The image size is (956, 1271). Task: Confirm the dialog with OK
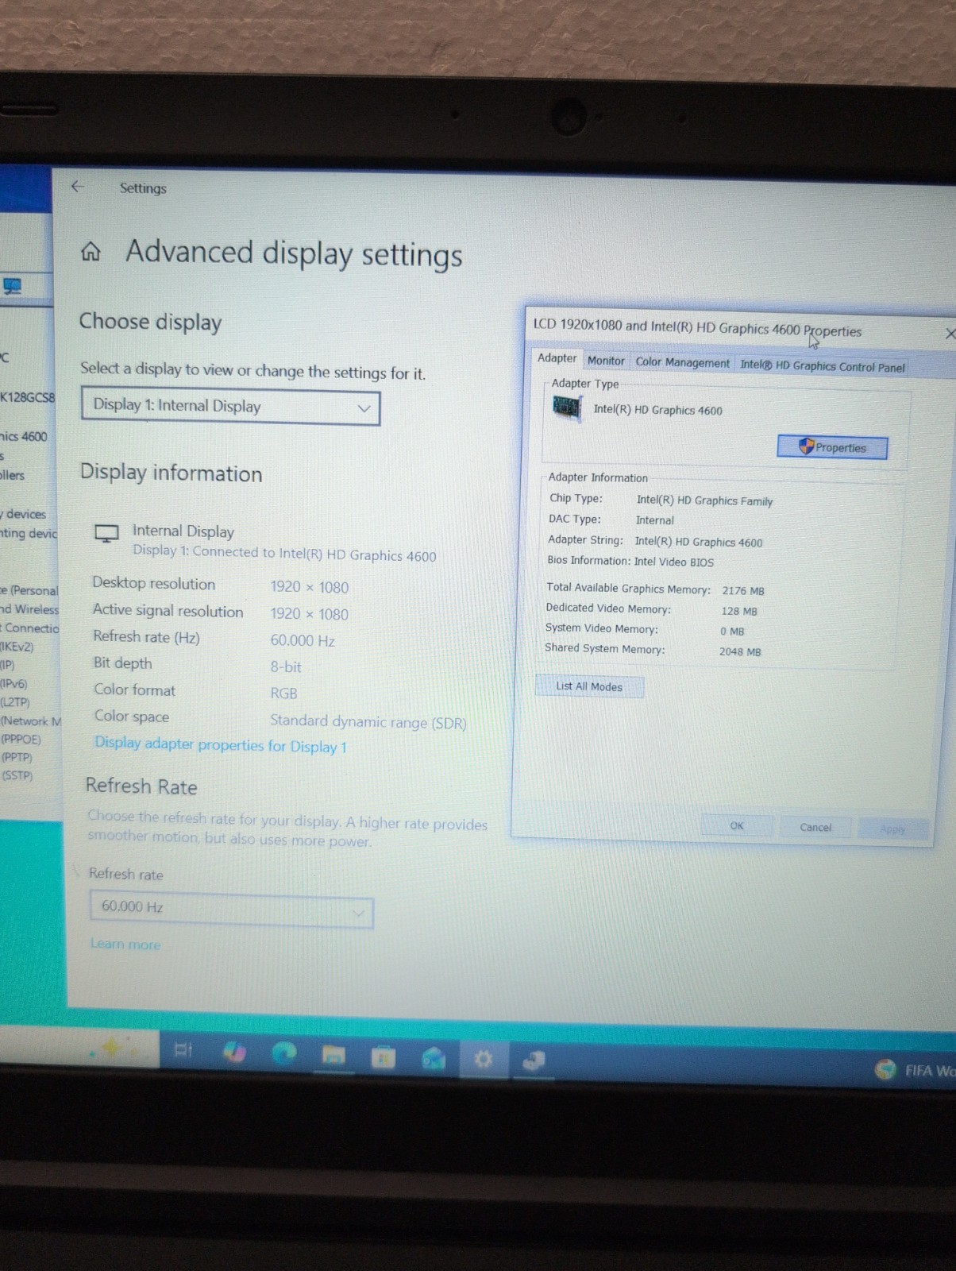(x=737, y=825)
